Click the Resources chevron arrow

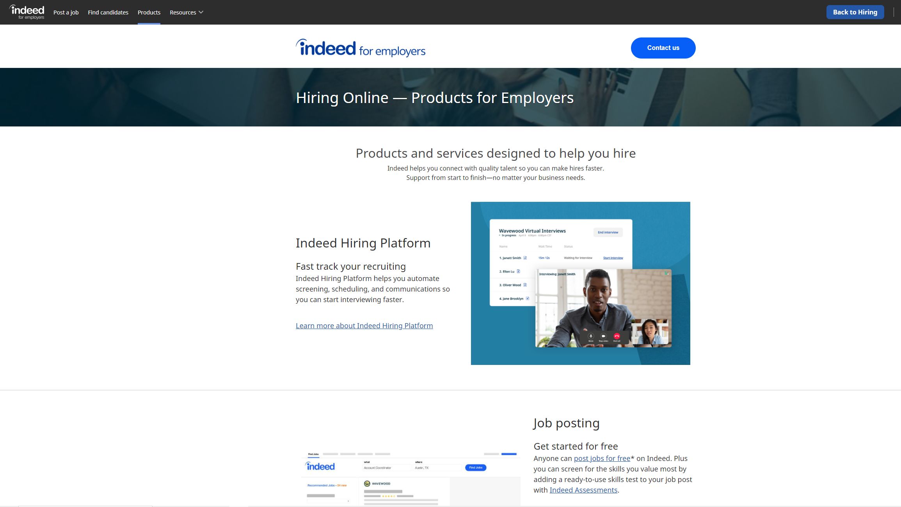click(x=201, y=12)
